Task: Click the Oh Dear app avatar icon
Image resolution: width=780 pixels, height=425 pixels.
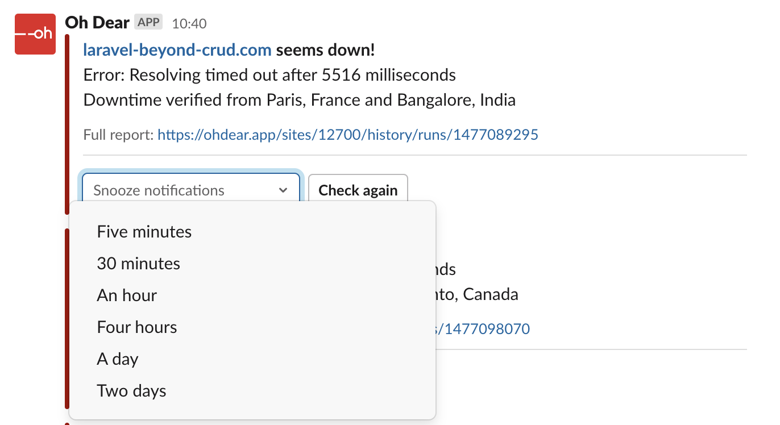Action: (35, 34)
